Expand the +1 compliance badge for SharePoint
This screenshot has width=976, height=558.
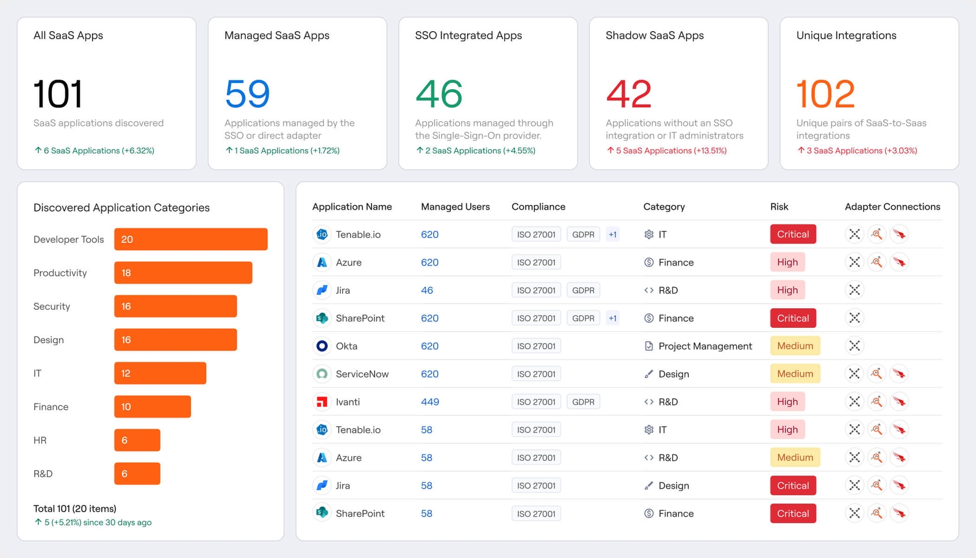(612, 318)
